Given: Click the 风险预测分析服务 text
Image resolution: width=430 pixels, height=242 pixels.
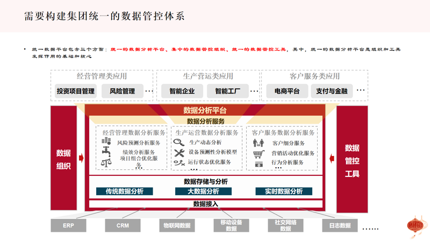Looking at the screenshot, I should pos(139,143).
